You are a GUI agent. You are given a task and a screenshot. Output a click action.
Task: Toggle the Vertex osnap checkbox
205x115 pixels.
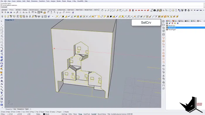click(51, 112)
